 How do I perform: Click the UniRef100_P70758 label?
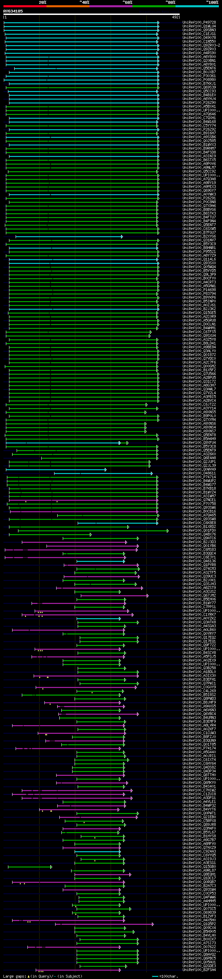click(199, 504)
